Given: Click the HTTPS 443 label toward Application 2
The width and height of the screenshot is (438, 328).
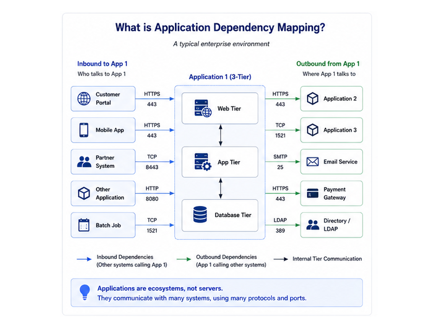Looking at the screenshot, I should [x=280, y=99].
